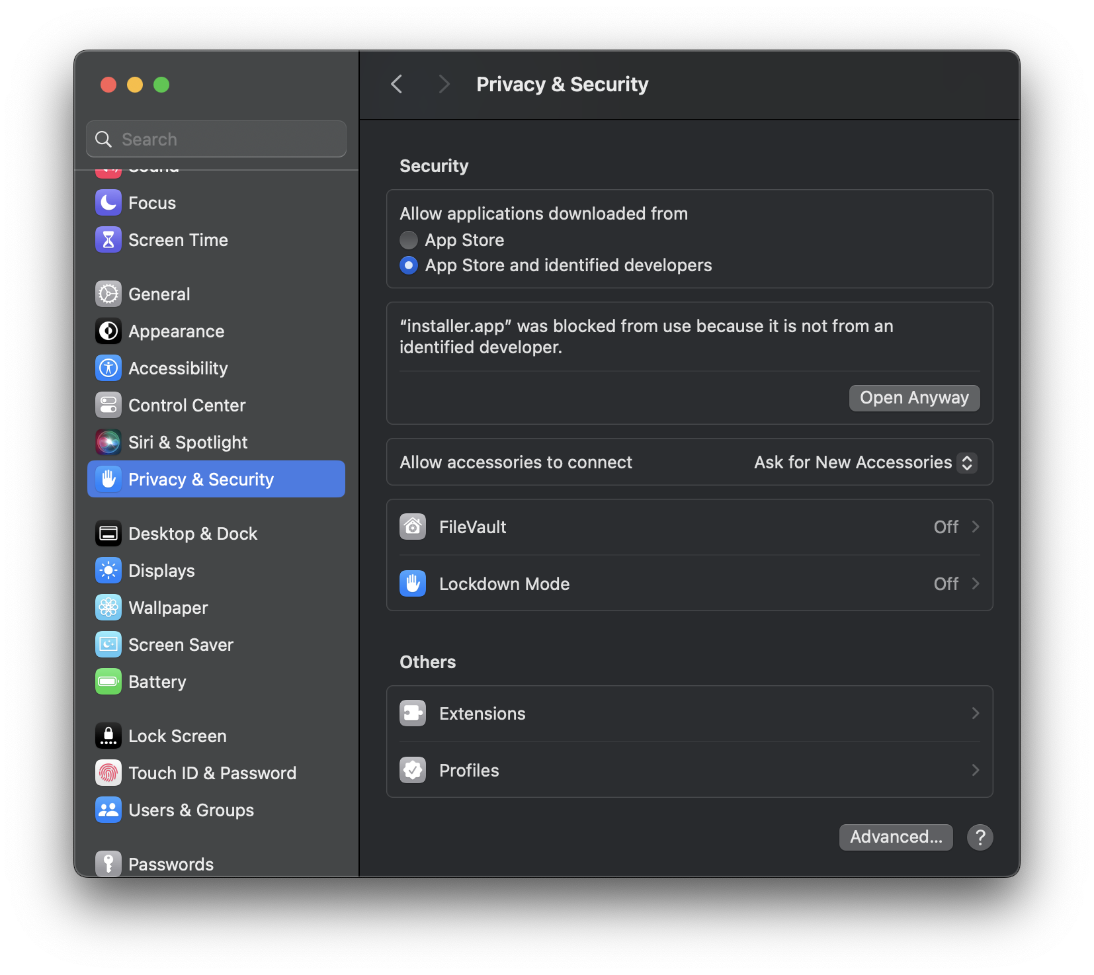Expand FileVault settings via its chevron
The image size is (1094, 975).
(x=976, y=527)
